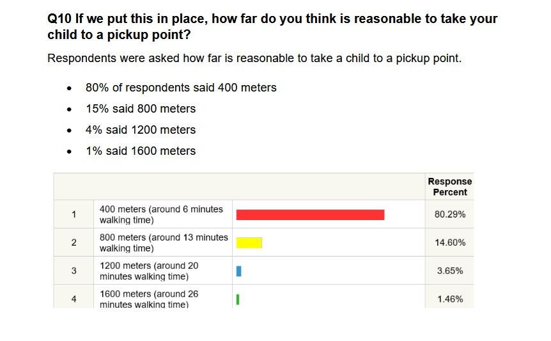Click the 1.46% response value
The width and height of the screenshot is (551, 341).
[x=449, y=299]
